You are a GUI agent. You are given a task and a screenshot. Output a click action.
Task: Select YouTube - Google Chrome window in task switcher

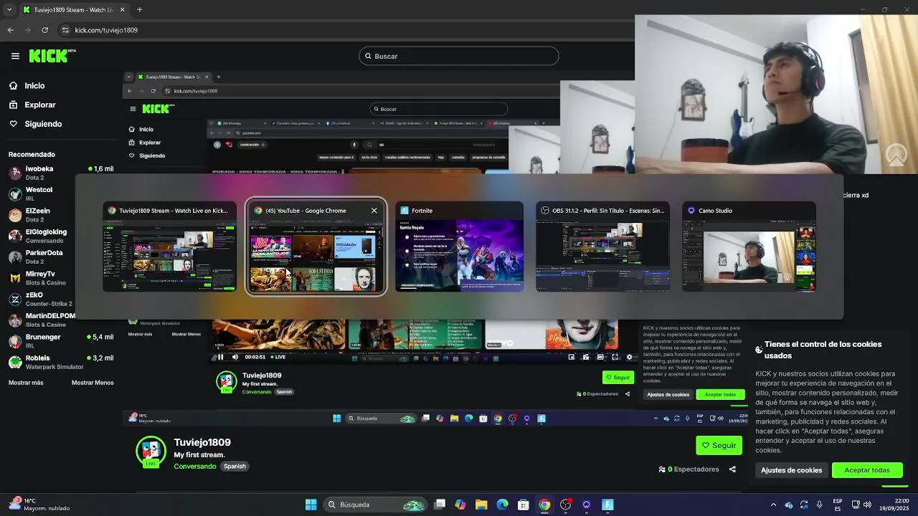[x=316, y=247]
